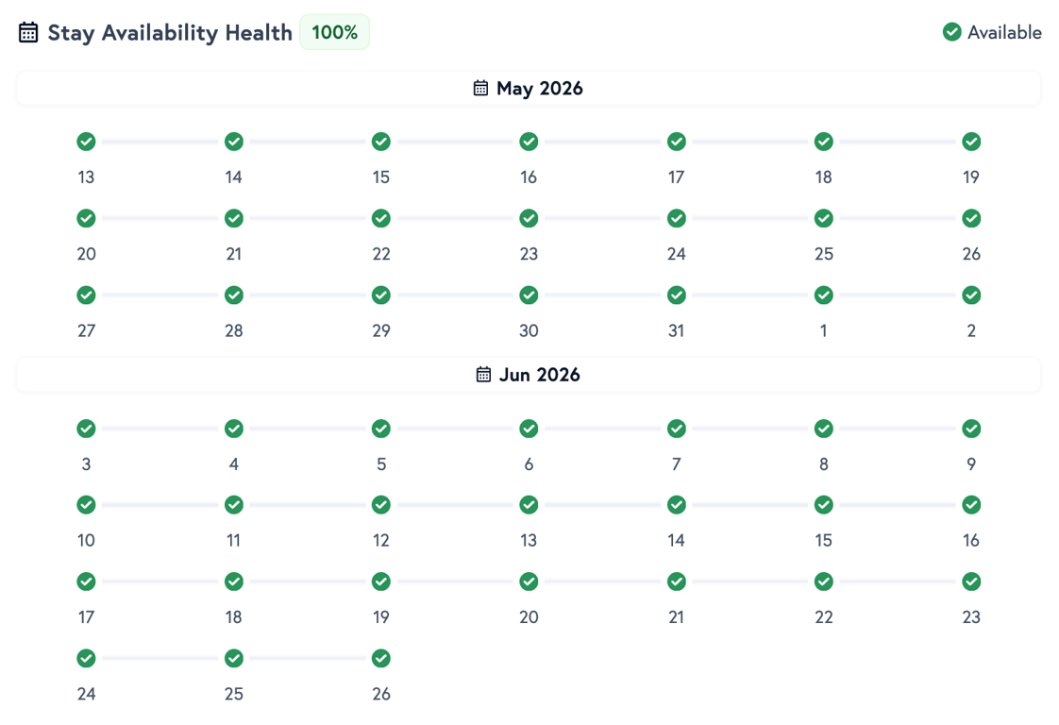Click the Available legend text

pos(1004,31)
